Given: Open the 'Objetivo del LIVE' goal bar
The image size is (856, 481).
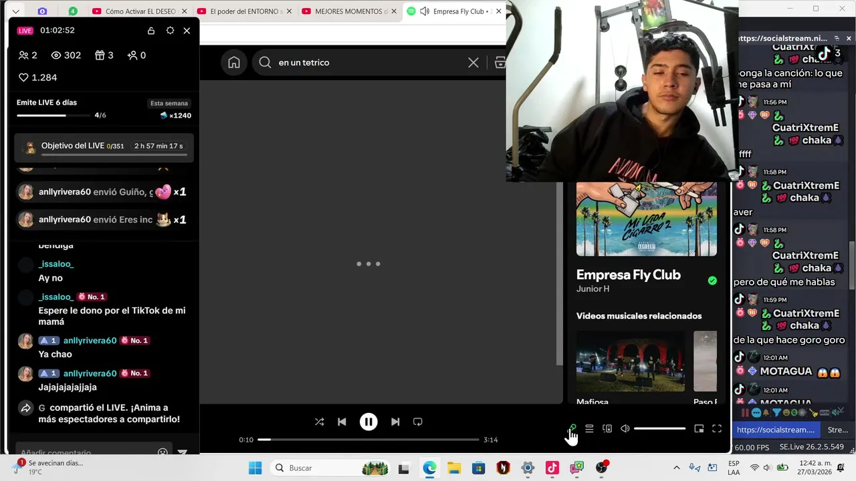Looking at the screenshot, I should pos(104,148).
